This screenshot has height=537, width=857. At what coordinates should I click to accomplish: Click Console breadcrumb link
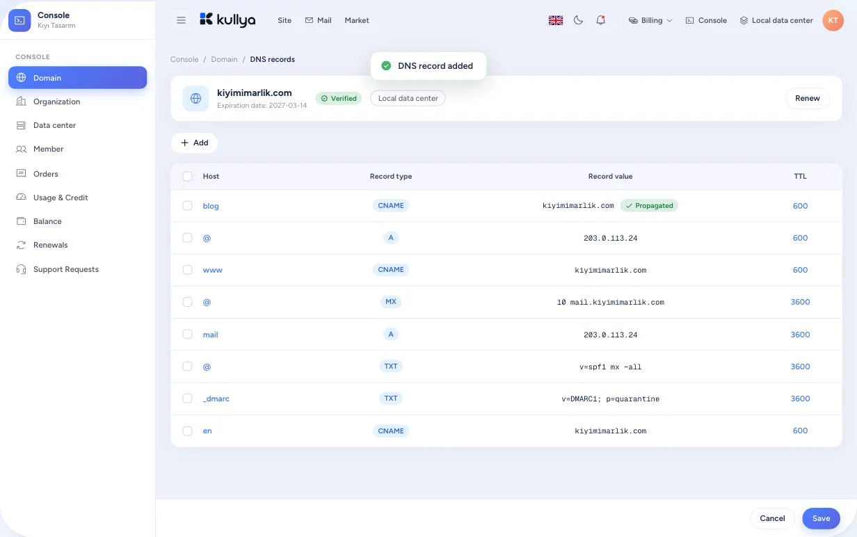184,59
